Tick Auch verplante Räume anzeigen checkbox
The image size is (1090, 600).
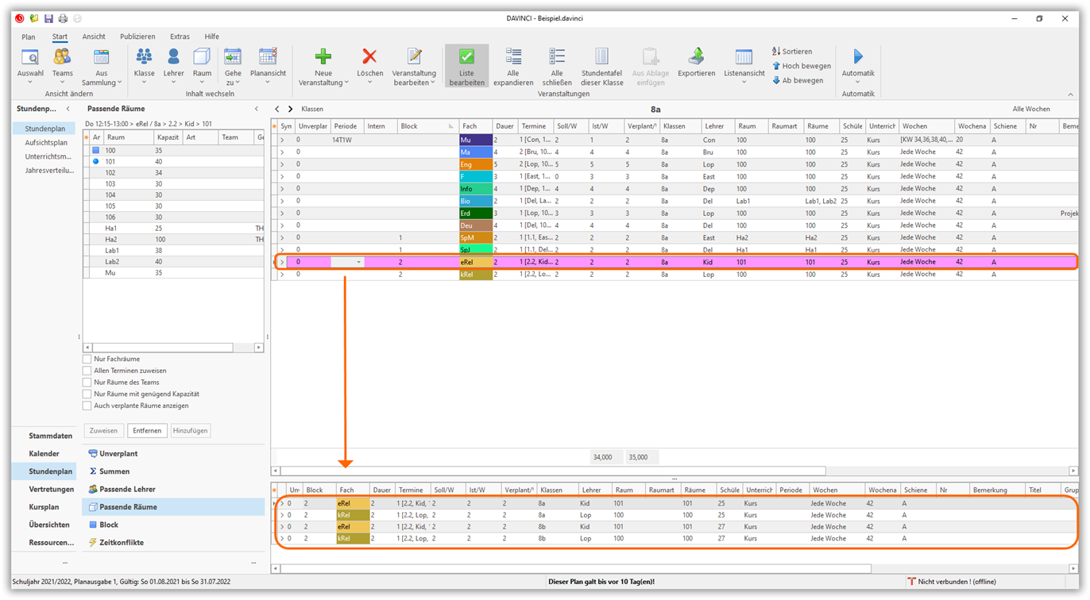[87, 406]
